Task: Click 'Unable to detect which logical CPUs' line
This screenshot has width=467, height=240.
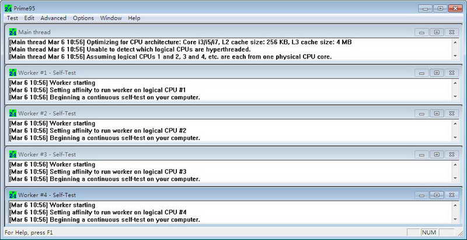Action: (130, 50)
